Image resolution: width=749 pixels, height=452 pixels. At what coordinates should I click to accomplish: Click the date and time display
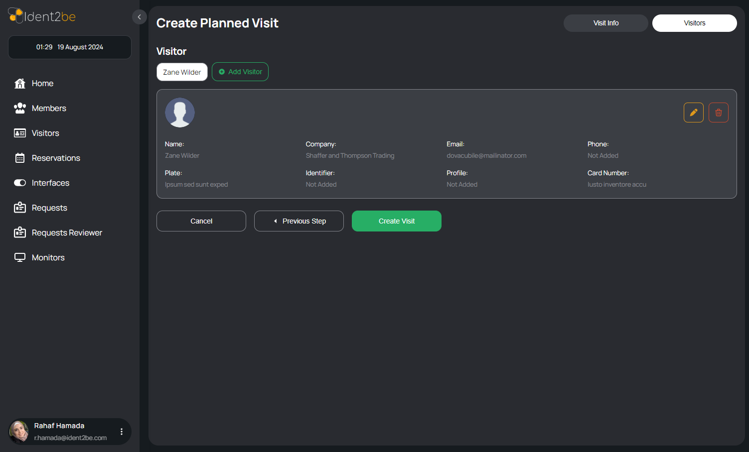[x=70, y=47]
